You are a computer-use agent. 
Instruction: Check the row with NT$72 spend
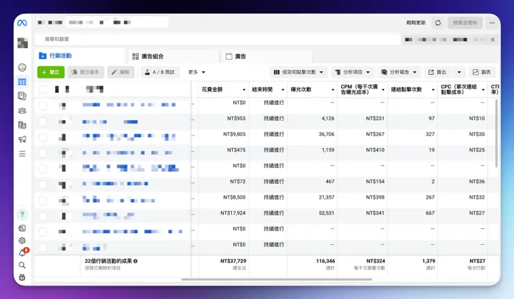pos(42,185)
